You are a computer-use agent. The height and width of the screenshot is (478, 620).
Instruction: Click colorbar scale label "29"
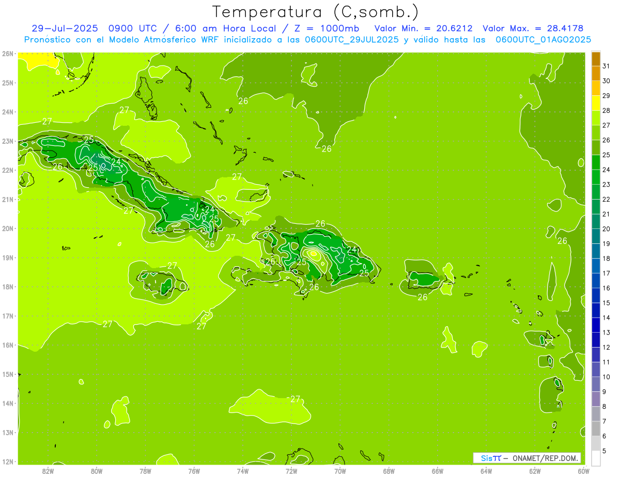coord(607,95)
